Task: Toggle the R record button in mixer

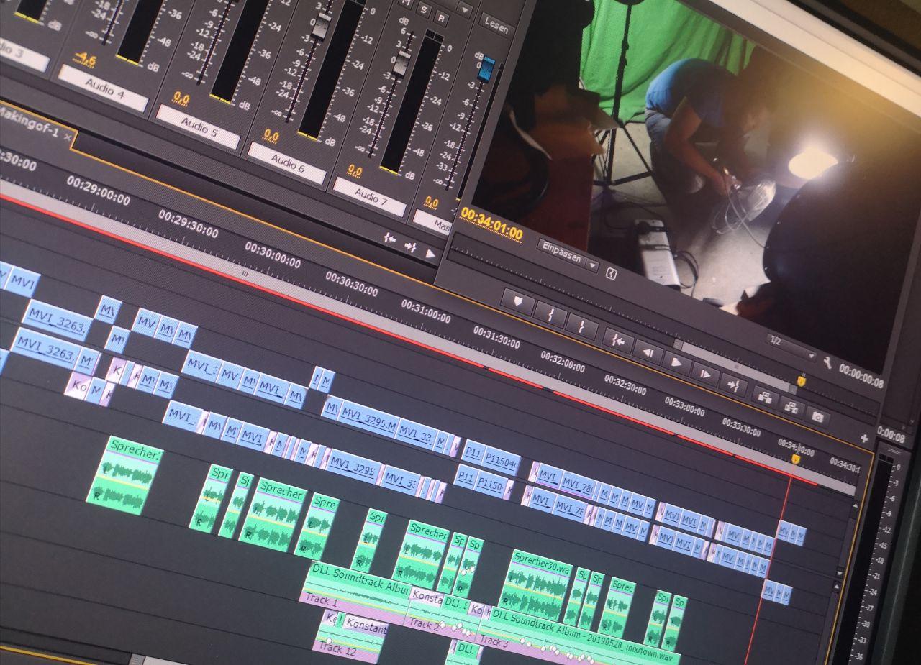Action: [440, 18]
